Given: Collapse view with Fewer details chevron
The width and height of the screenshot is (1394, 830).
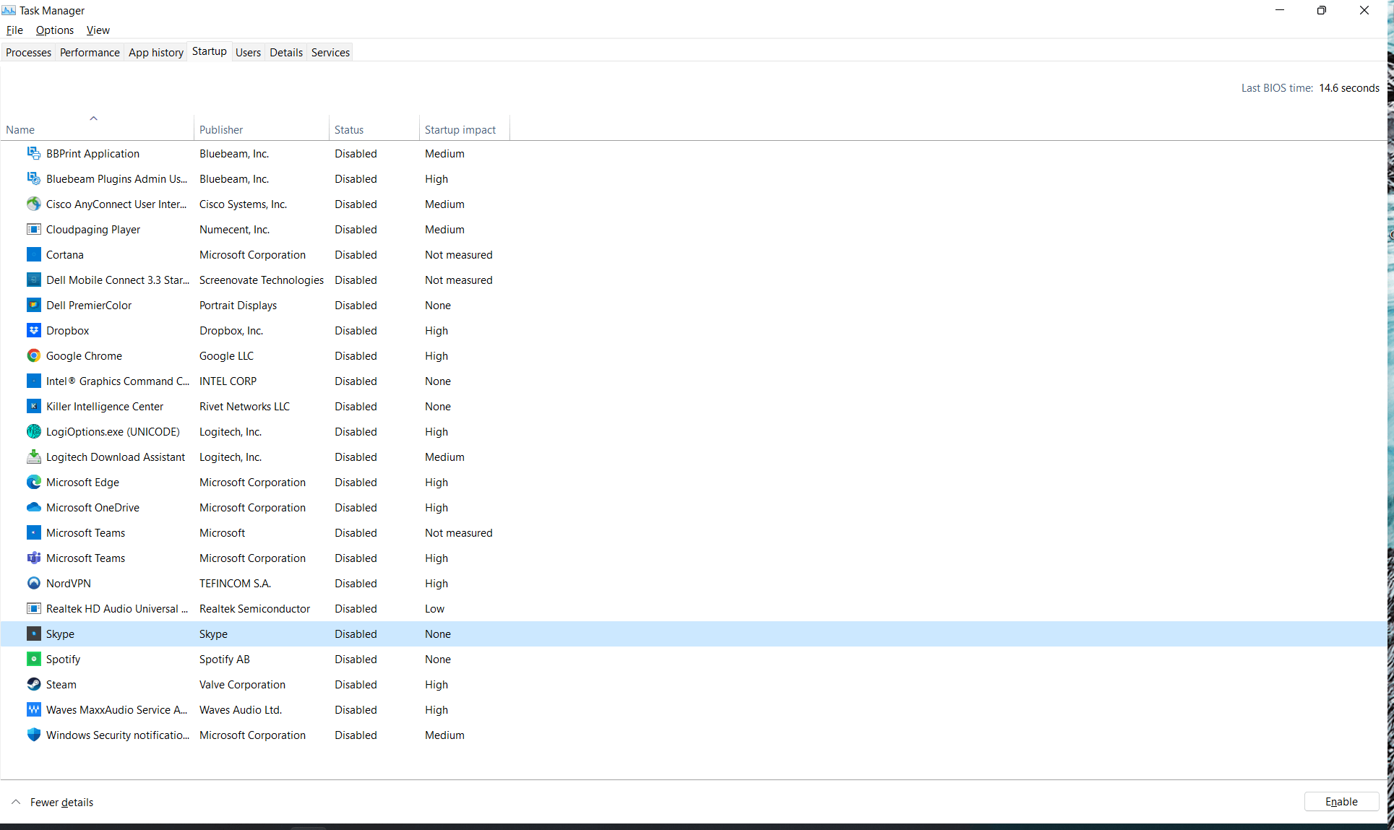Looking at the screenshot, I should (x=16, y=802).
